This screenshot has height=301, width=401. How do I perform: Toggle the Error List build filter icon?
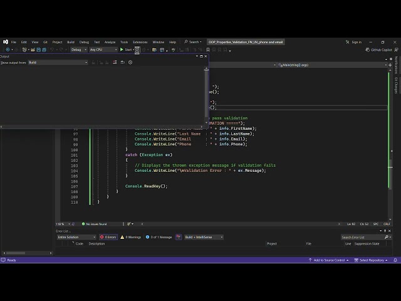[x=178, y=237]
